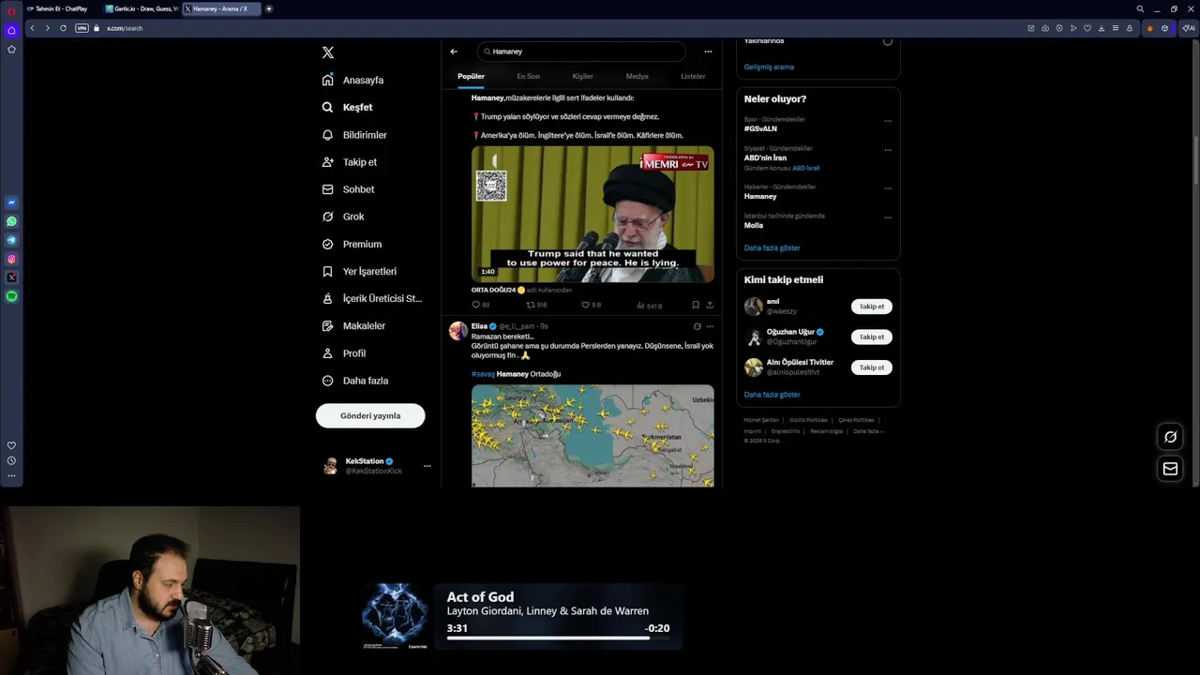The width and height of the screenshot is (1200, 675).
Task: Open Profil page
Action: [x=344, y=353]
